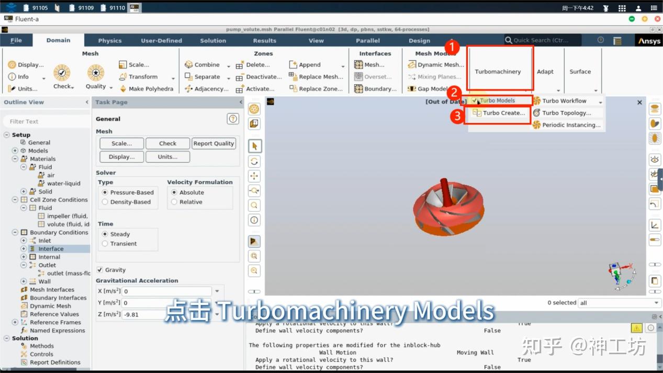The width and height of the screenshot is (663, 373).
Task: Click the Adjacency zones tool
Action: click(207, 89)
